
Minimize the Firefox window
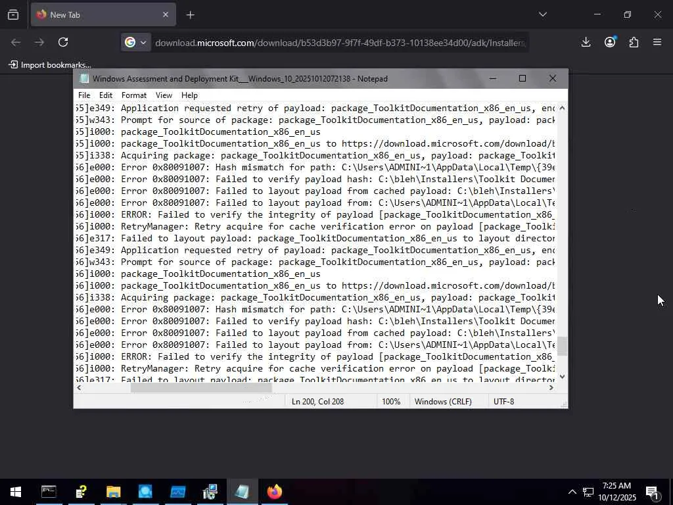click(x=597, y=14)
